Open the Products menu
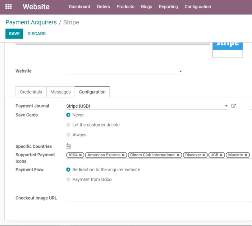The width and height of the screenshot is (252, 226). [x=125, y=6]
